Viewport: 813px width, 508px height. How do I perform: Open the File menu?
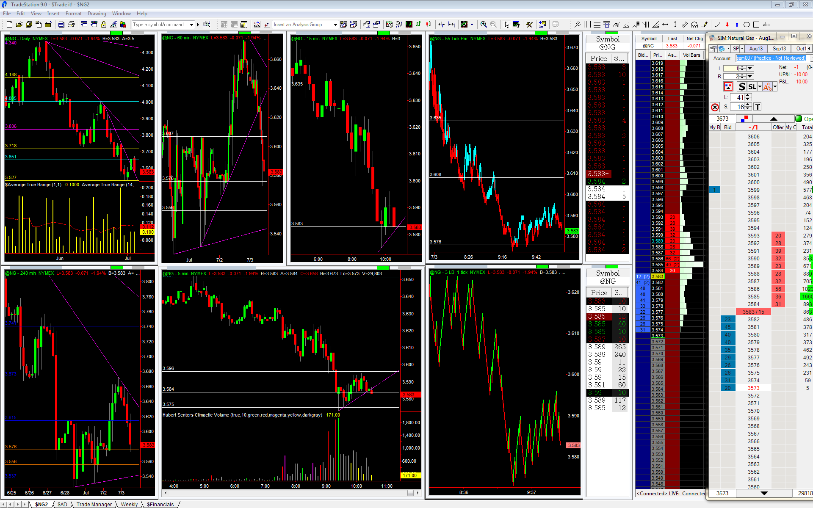7,14
